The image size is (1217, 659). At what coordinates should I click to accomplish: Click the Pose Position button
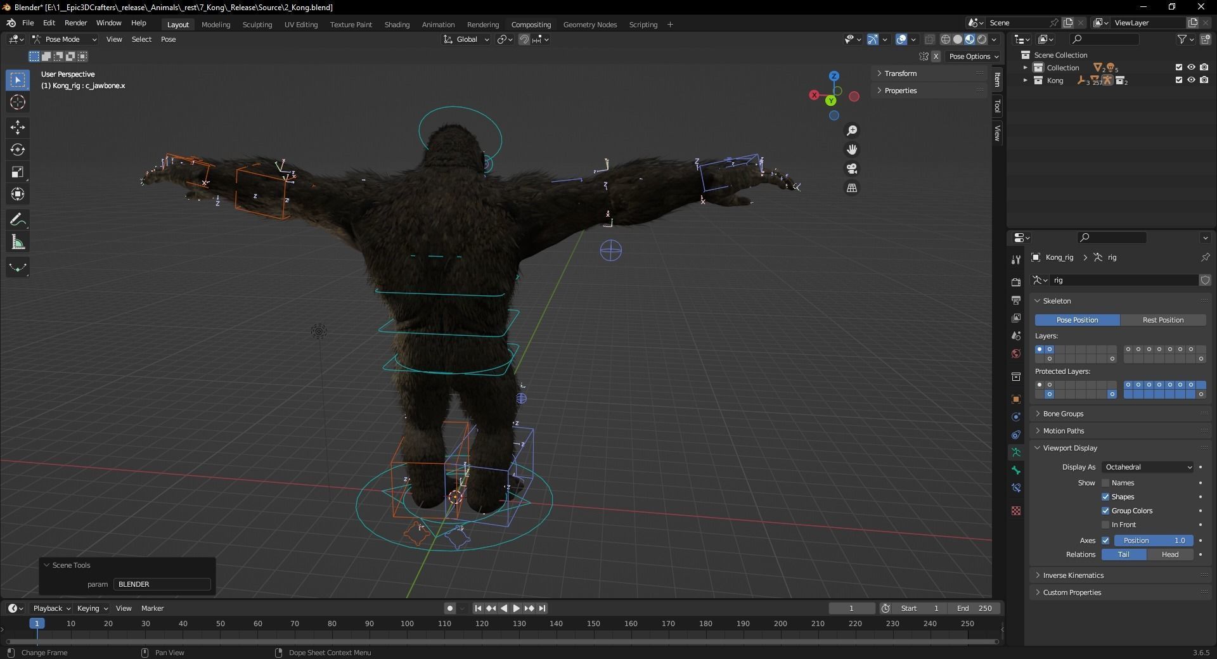[x=1078, y=320]
